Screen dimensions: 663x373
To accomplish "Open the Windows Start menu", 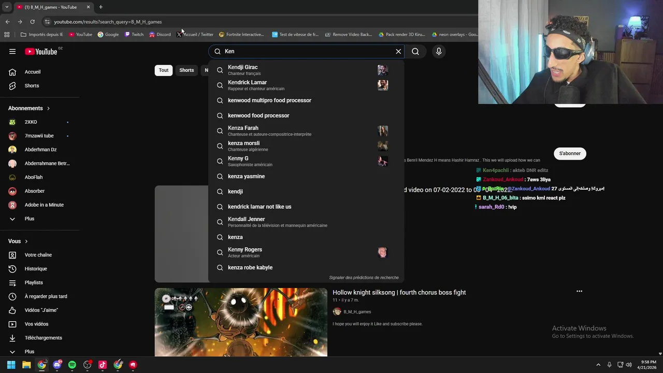I will tap(11, 365).
